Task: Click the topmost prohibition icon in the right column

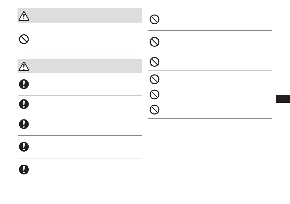Action: (x=154, y=19)
